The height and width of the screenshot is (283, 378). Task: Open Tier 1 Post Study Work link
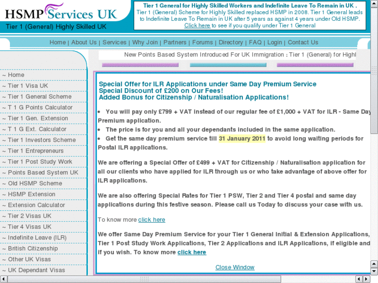40,161
